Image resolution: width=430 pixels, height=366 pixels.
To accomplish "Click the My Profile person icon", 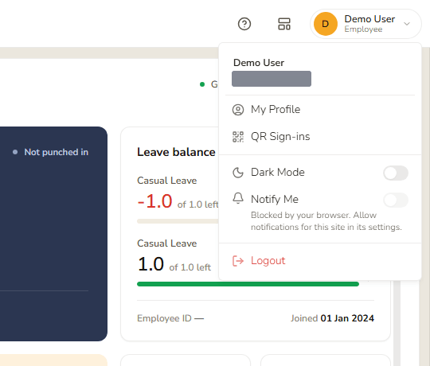I will pyautogui.click(x=238, y=110).
